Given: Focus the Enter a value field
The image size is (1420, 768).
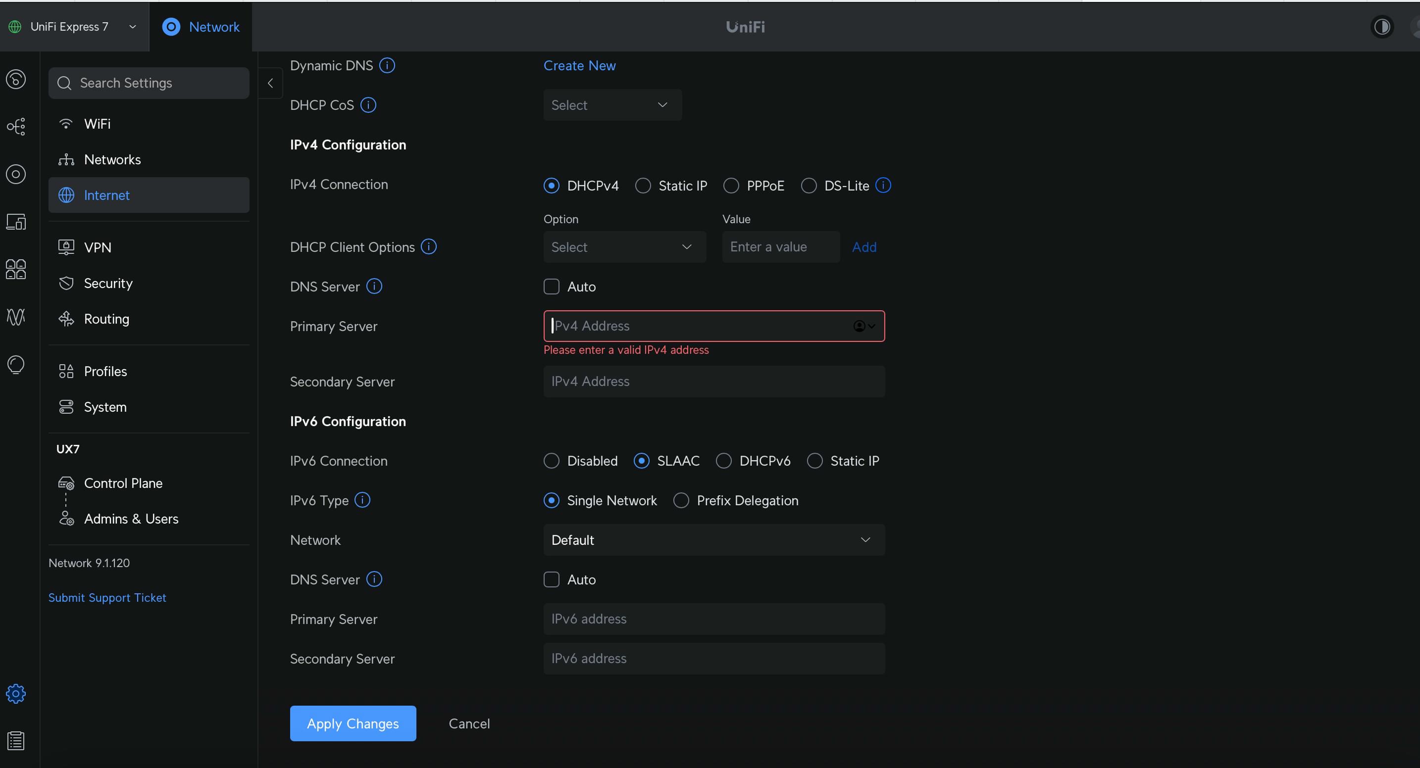Looking at the screenshot, I should pyautogui.click(x=781, y=247).
